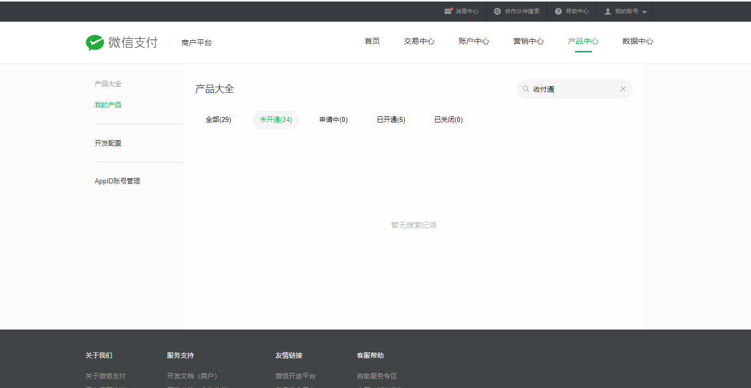751x388 pixels.
Task: Switch to the 申请中(0) tab
Action: 334,120
